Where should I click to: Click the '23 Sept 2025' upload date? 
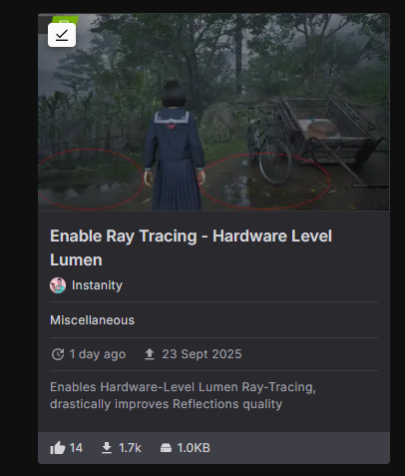click(202, 354)
